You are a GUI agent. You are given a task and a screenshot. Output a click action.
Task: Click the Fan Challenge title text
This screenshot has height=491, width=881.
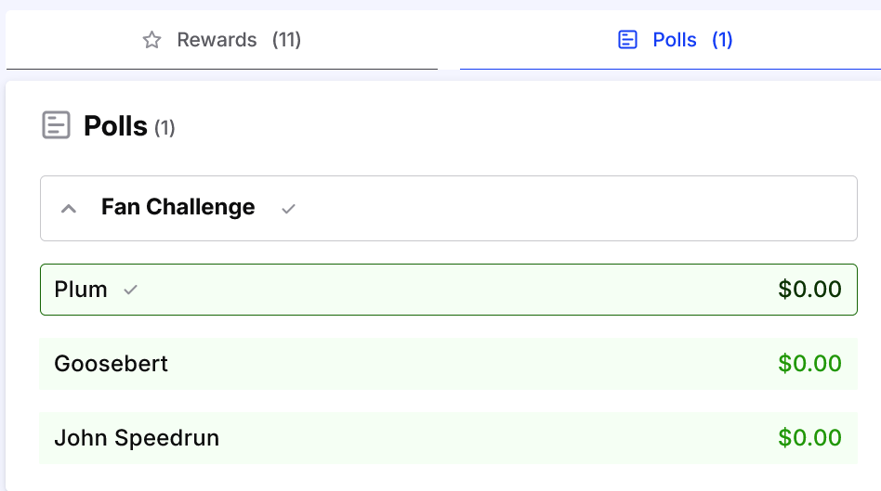[178, 207]
